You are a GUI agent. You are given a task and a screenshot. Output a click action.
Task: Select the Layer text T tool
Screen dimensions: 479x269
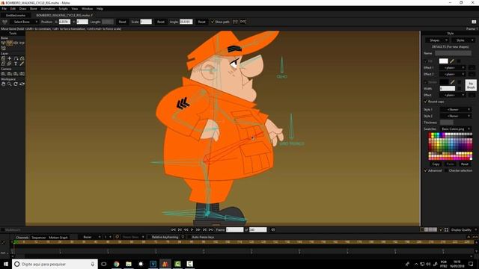pos(16,64)
